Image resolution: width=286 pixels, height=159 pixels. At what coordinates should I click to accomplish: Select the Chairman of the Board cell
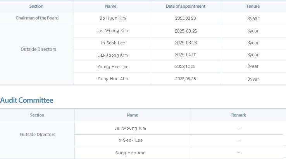[37, 18]
